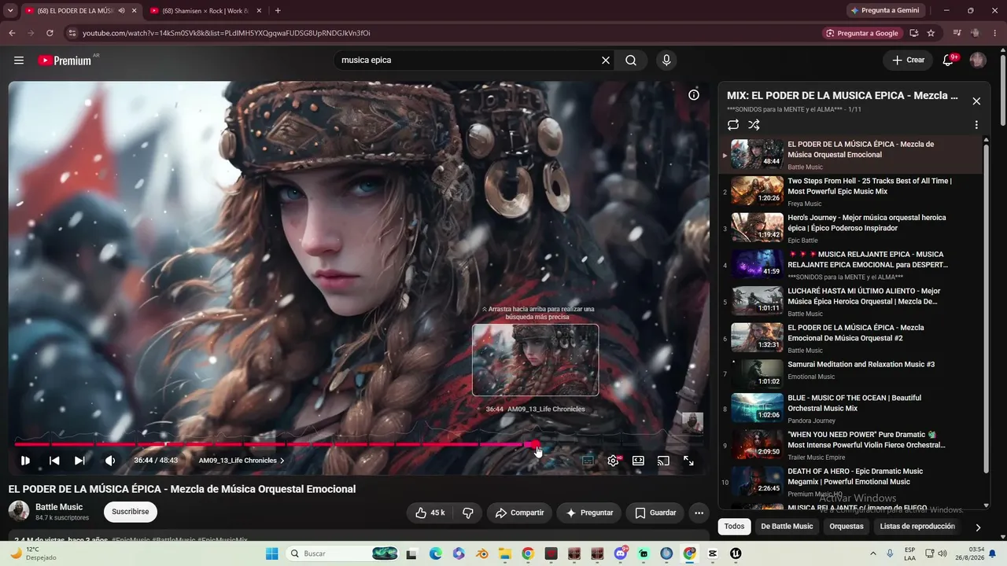Viewport: 1007px width, 566px height.
Task: Seek the video using the progress bar
Action: click(x=359, y=444)
